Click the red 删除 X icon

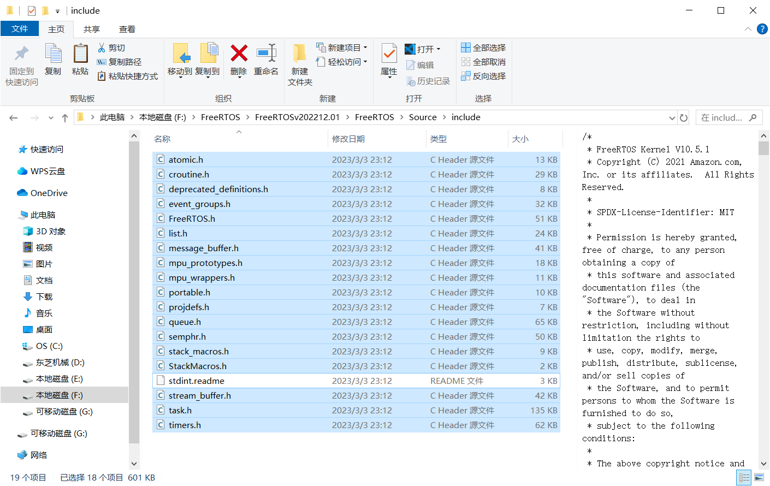(x=239, y=53)
